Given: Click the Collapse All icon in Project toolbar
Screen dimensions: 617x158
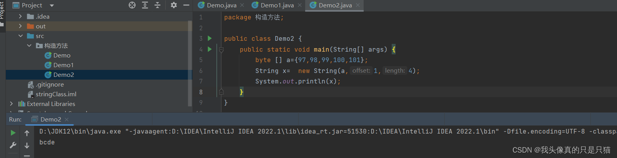Looking at the screenshot, I should (157, 5).
